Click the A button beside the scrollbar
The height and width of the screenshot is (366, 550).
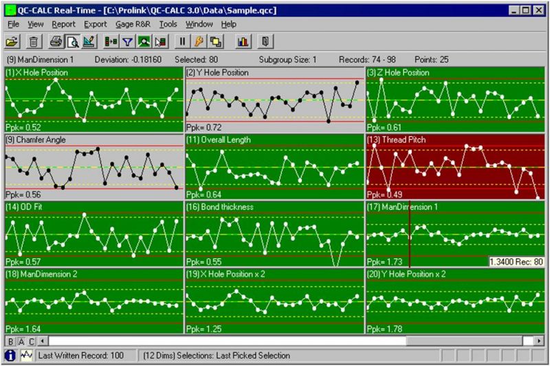coord(21,341)
